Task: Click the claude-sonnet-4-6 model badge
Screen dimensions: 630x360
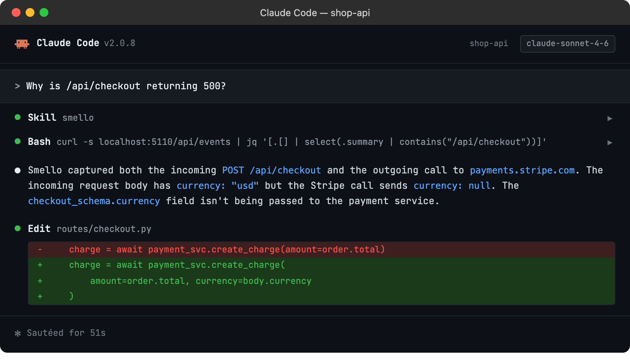Action: click(567, 44)
